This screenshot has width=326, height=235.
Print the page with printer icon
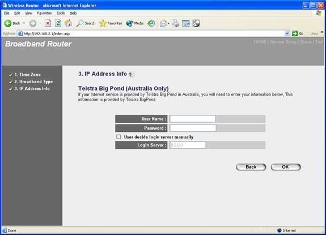(176, 23)
